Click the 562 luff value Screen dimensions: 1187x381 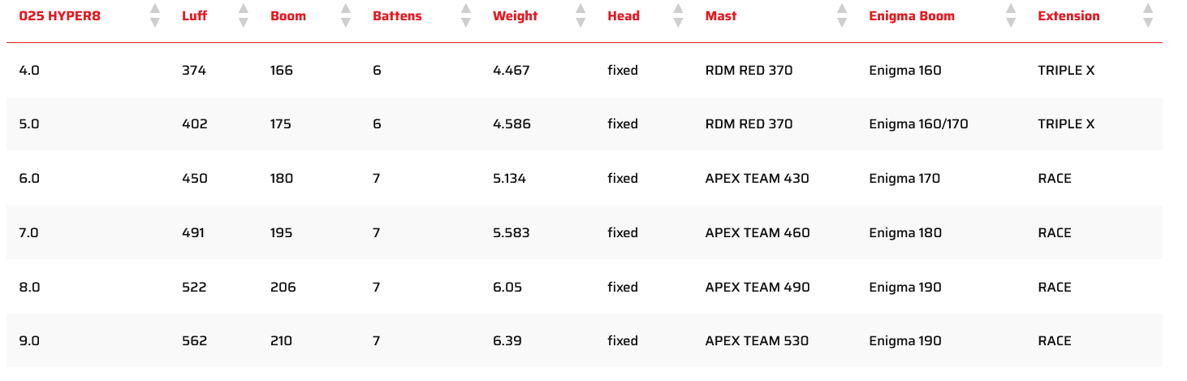(x=194, y=341)
